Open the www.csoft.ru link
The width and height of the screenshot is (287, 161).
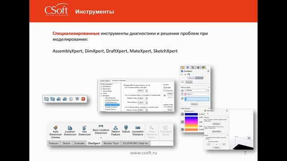(x=143, y=153)
